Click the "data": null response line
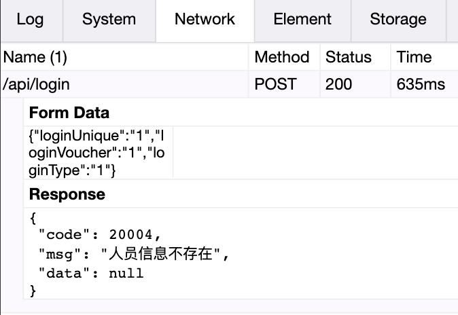Viewport: 458px width, 315px height. (x=91, y=273)
